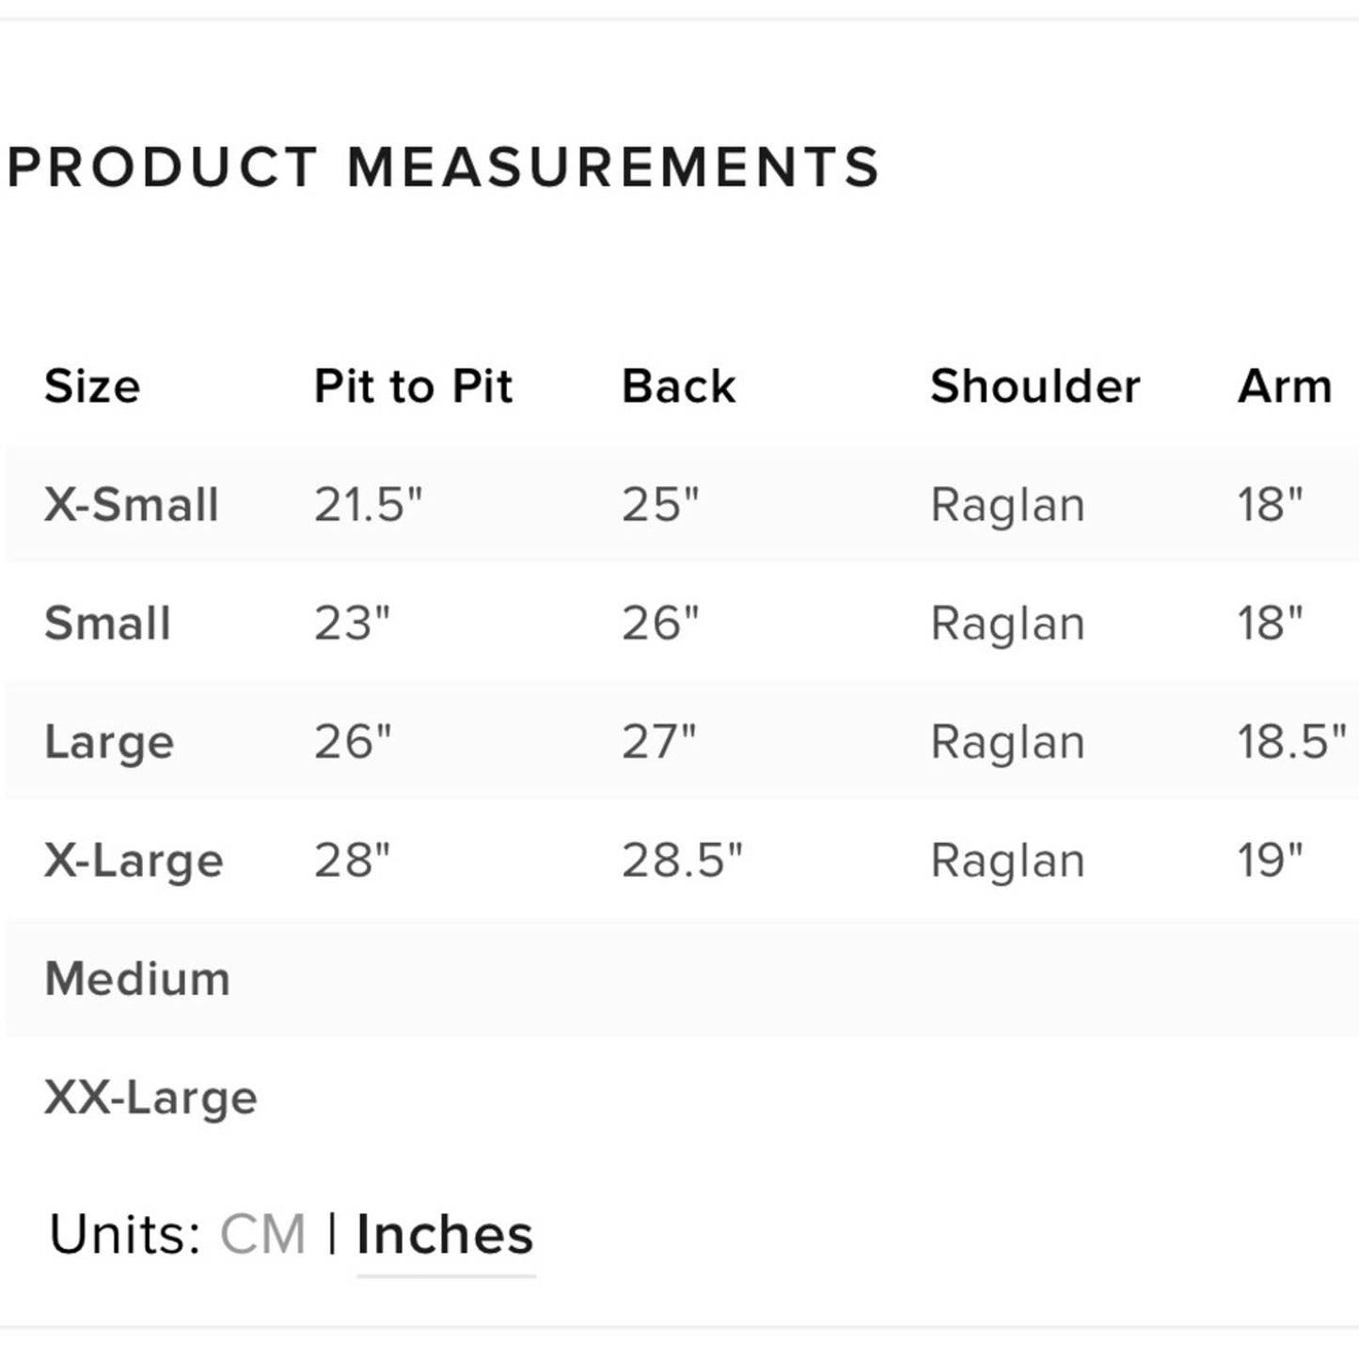The height and width of the screenshot is (1359, 1359).
Task: Select the Small size row label
Action: [x=107, y=624]
